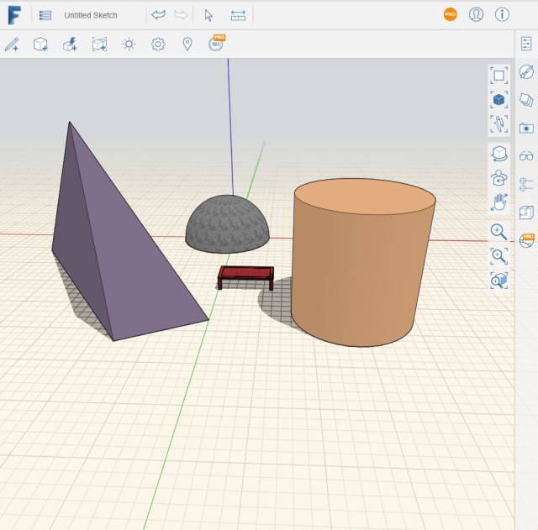Image resolution: width=538 pixels, height=530 pixels.
Task: Select the Sketch pencil tool
Action: (12, 45)
